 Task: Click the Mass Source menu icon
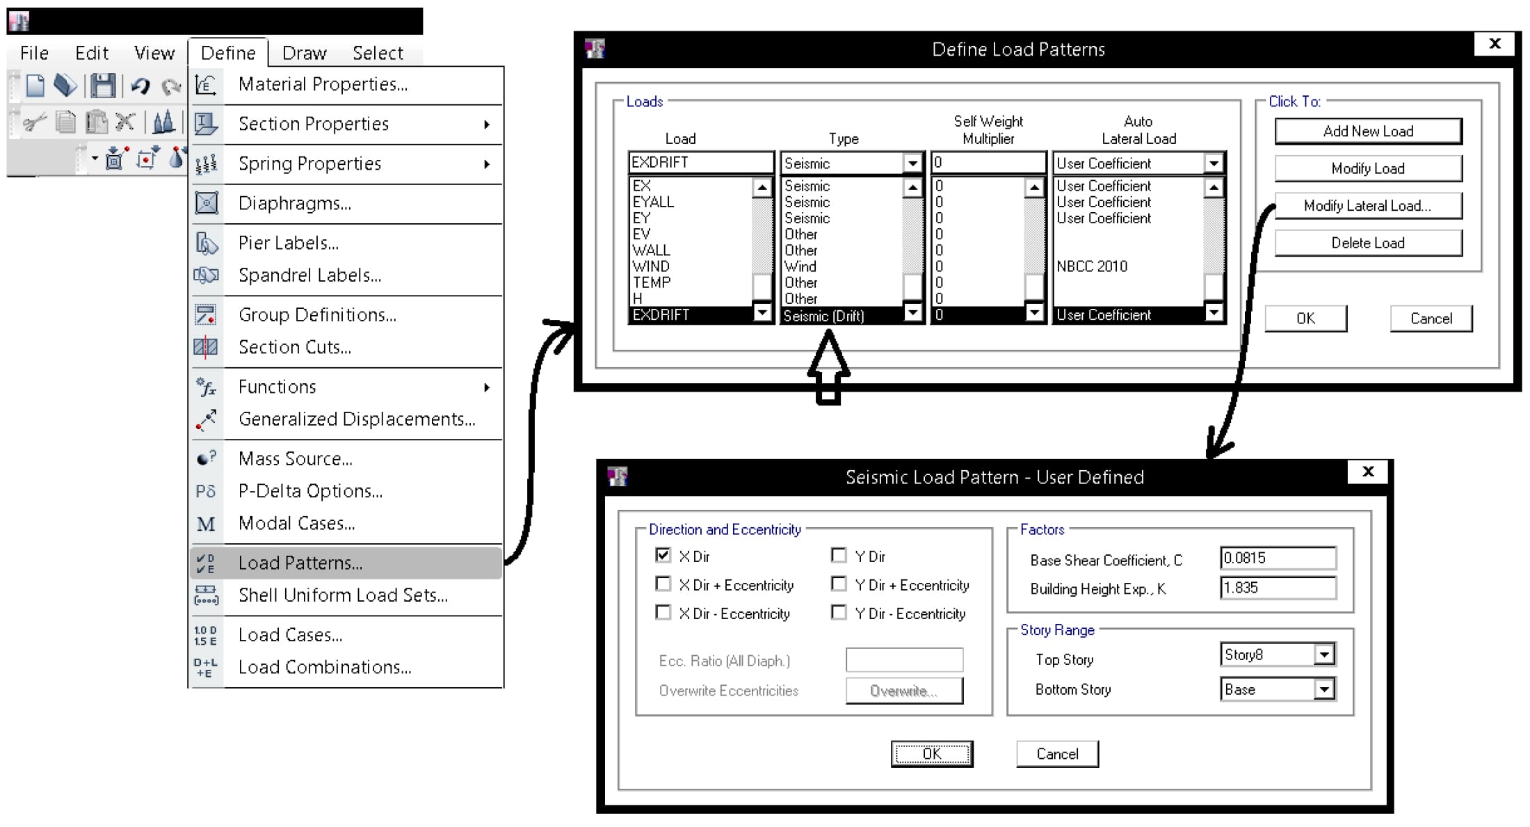coord(206,458)
